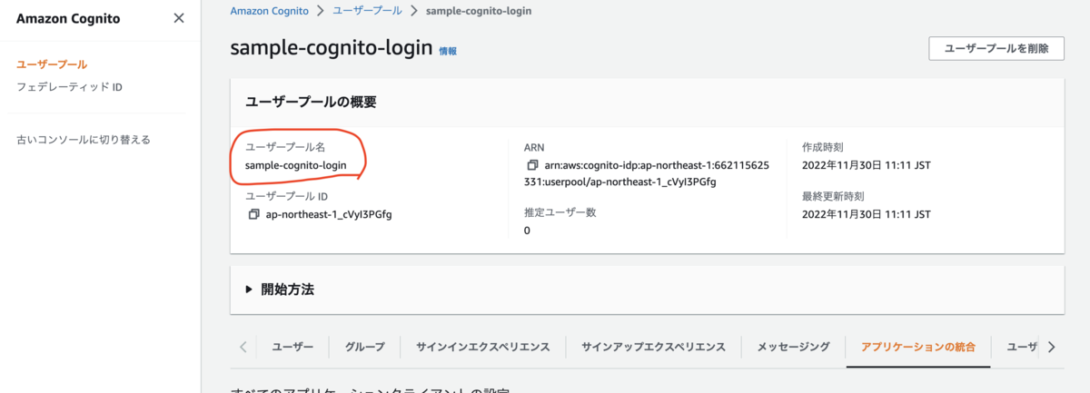Select ユーザープール in the sidebar
Viewport: 1090px width, 393px height.
tap(52, 64)
